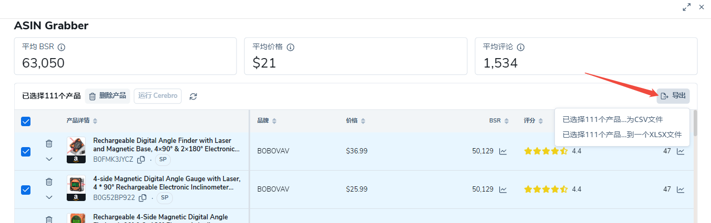The image size is (711, 223).
Task: Click the info icon next to 平均价格
Action: tap(291, 47)
